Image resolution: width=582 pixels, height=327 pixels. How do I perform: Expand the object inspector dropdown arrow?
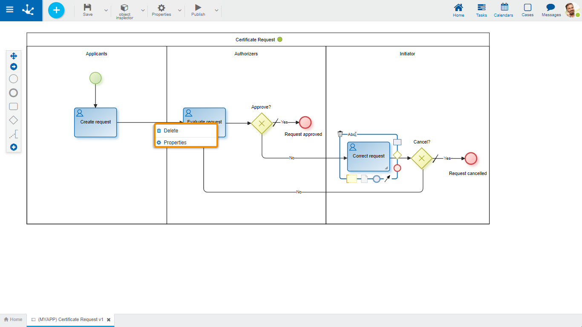click(143, 10)
